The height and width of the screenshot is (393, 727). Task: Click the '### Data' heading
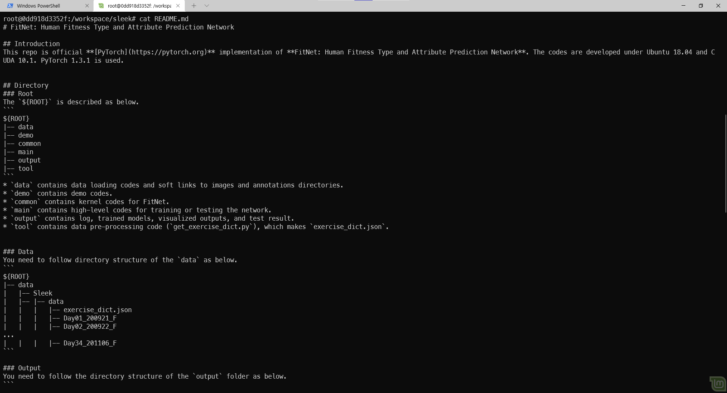18,252
